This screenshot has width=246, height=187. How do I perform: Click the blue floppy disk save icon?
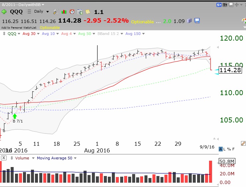coord(197,21)
